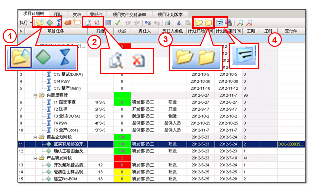The image size is (314, 189).
Task: Click the calendar icon in toolbar
Action: pyautogui.click(x=108, y=23)
